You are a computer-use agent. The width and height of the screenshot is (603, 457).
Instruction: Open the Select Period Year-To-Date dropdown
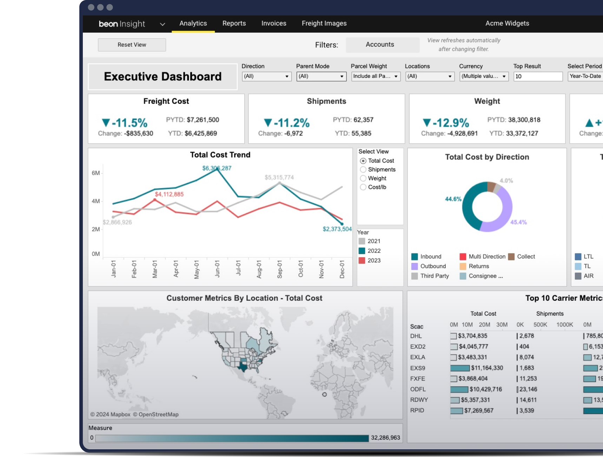(585, 76)
